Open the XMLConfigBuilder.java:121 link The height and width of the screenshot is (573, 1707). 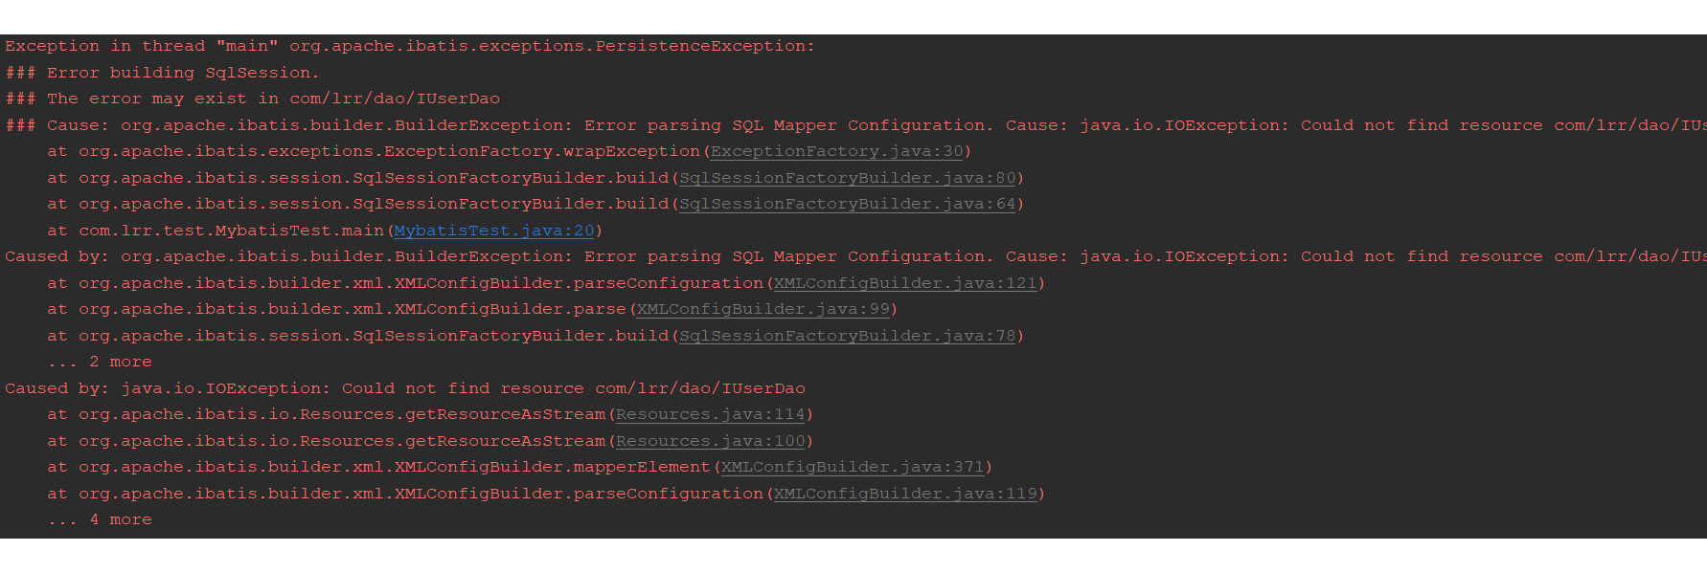(x=905, y=283)
